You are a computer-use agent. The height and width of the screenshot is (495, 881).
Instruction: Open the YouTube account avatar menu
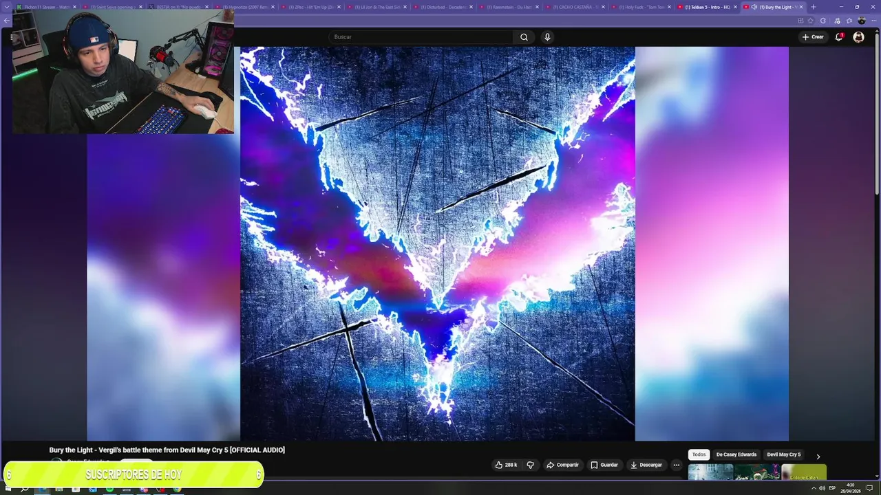click(858, 37)
